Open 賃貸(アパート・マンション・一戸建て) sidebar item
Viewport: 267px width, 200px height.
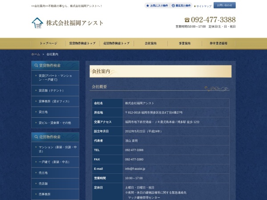click(x=55, y=78)
